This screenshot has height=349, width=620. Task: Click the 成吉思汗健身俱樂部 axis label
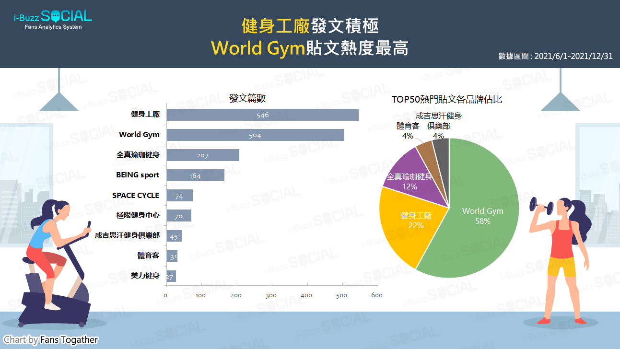click(127, 235)
